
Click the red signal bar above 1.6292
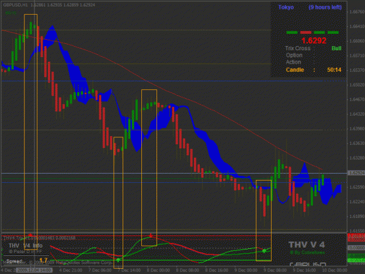305,32
